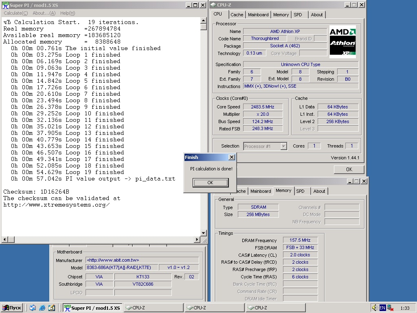The width and height of the screenshot is (417, 313).
Task: Click the Checksum: 1D16264B line
Action: click(x=36, y=192)
